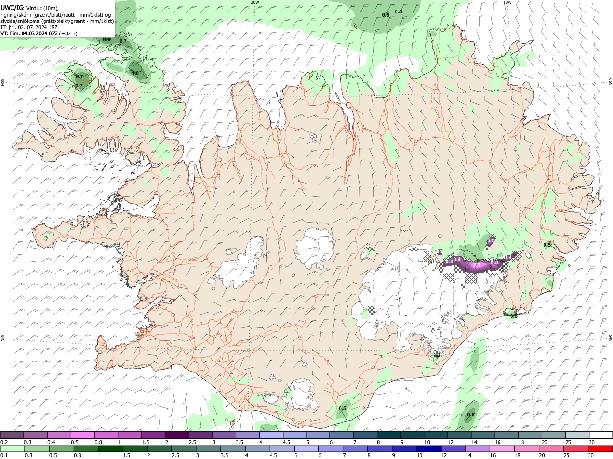Screen dimensions: 613x459
Task: Click the 'rigning/skúrir' description line
Action: pos(56,15)
